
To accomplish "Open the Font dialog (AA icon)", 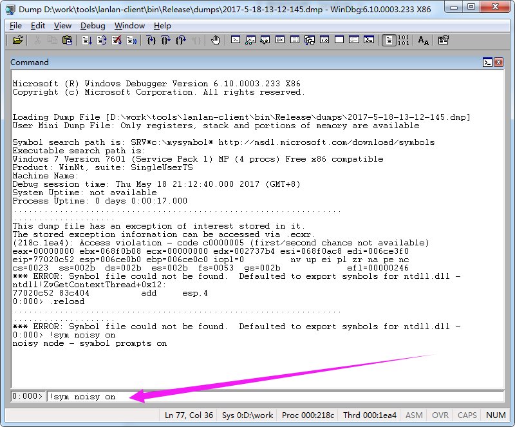I will 423,41.
